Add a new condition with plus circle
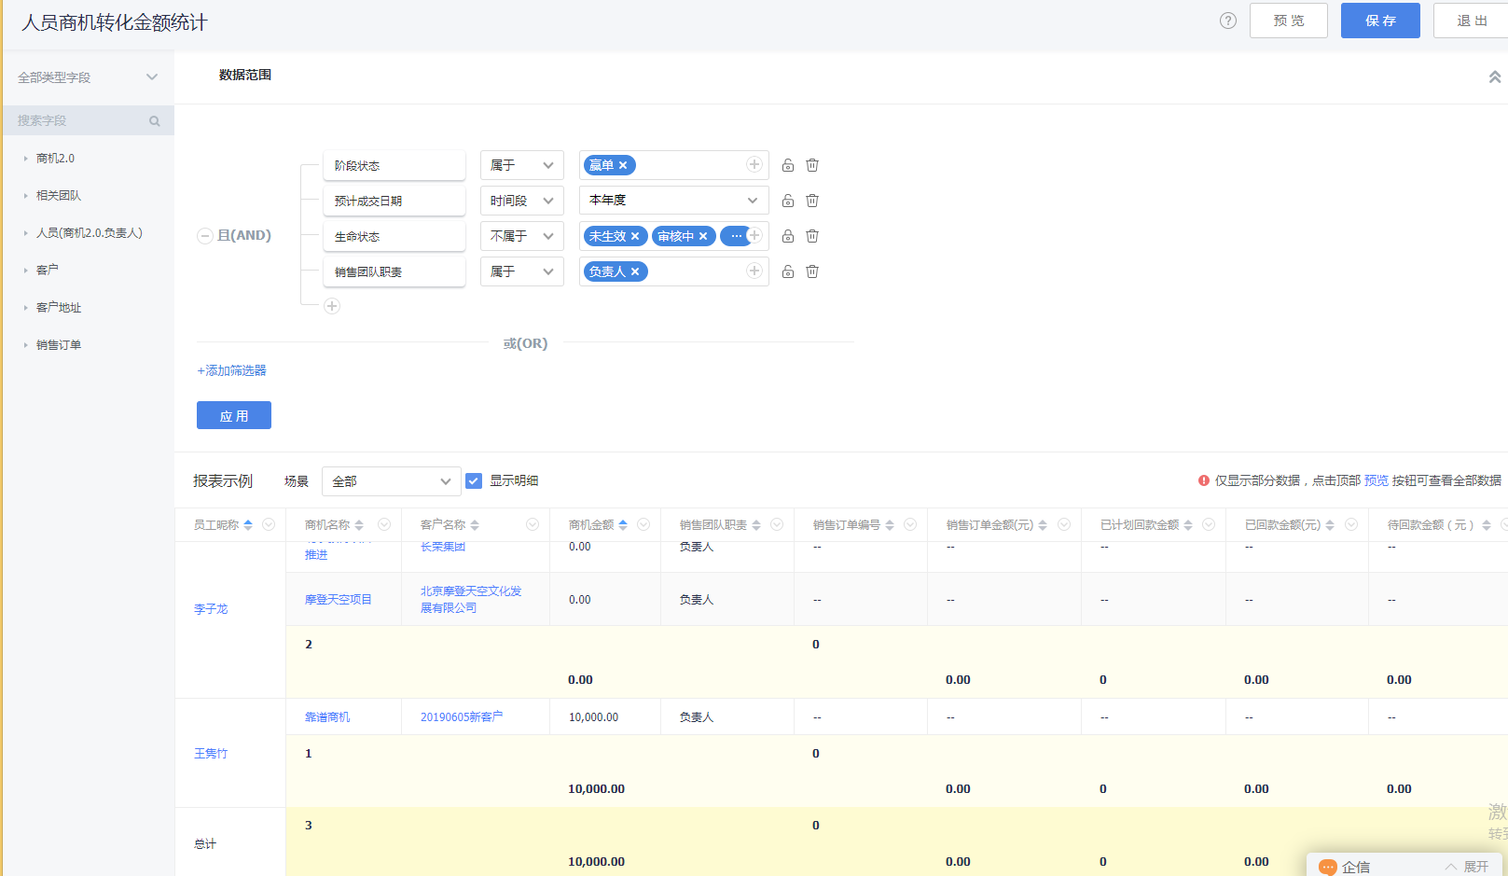 click(332, 306)
